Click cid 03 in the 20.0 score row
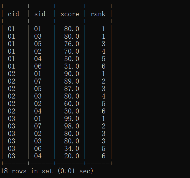 click(12, 156)
